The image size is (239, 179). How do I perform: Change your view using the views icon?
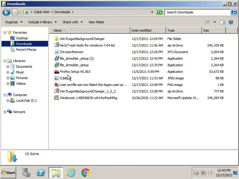(207, 22)
